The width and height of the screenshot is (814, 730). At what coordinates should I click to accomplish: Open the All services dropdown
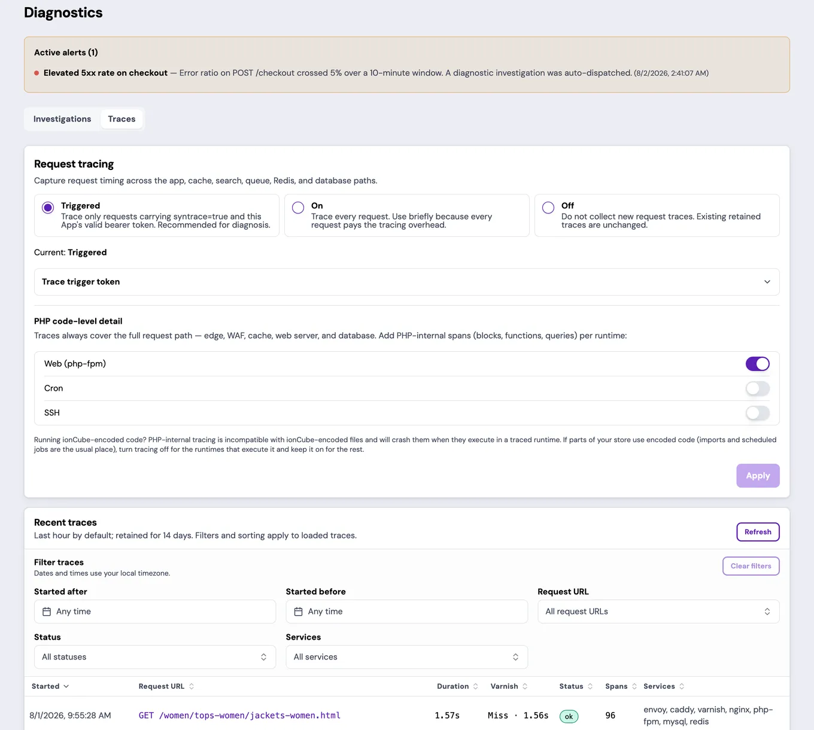click(x=406, y=657)
